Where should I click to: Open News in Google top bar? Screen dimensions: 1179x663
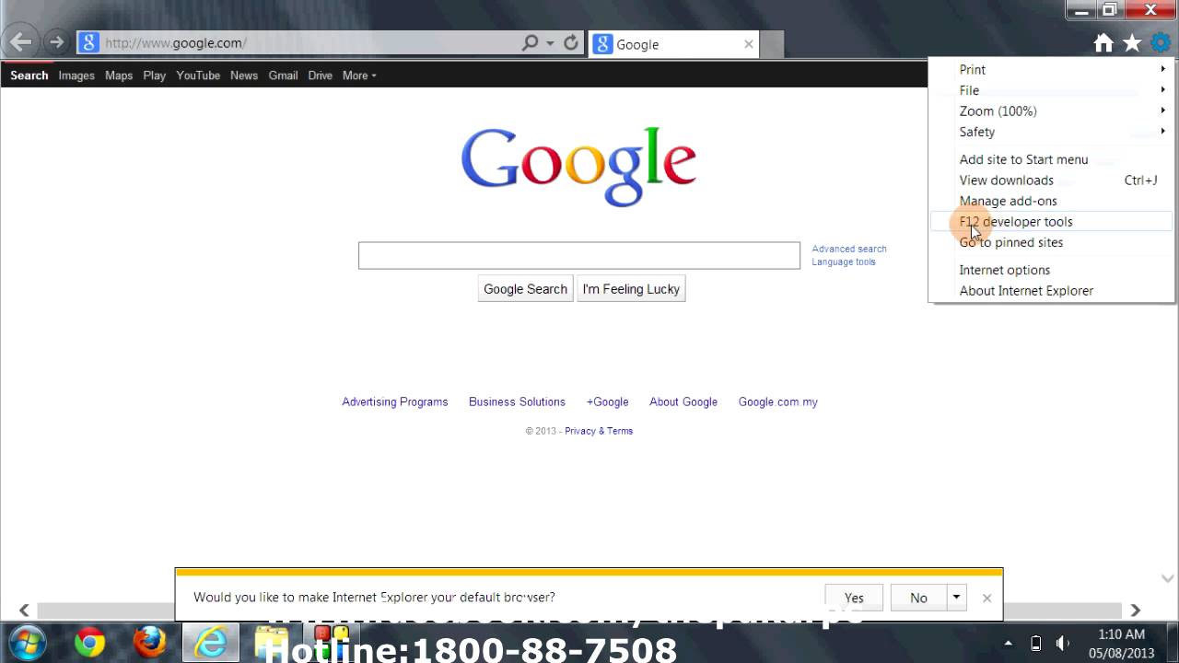tap(244, 76)
